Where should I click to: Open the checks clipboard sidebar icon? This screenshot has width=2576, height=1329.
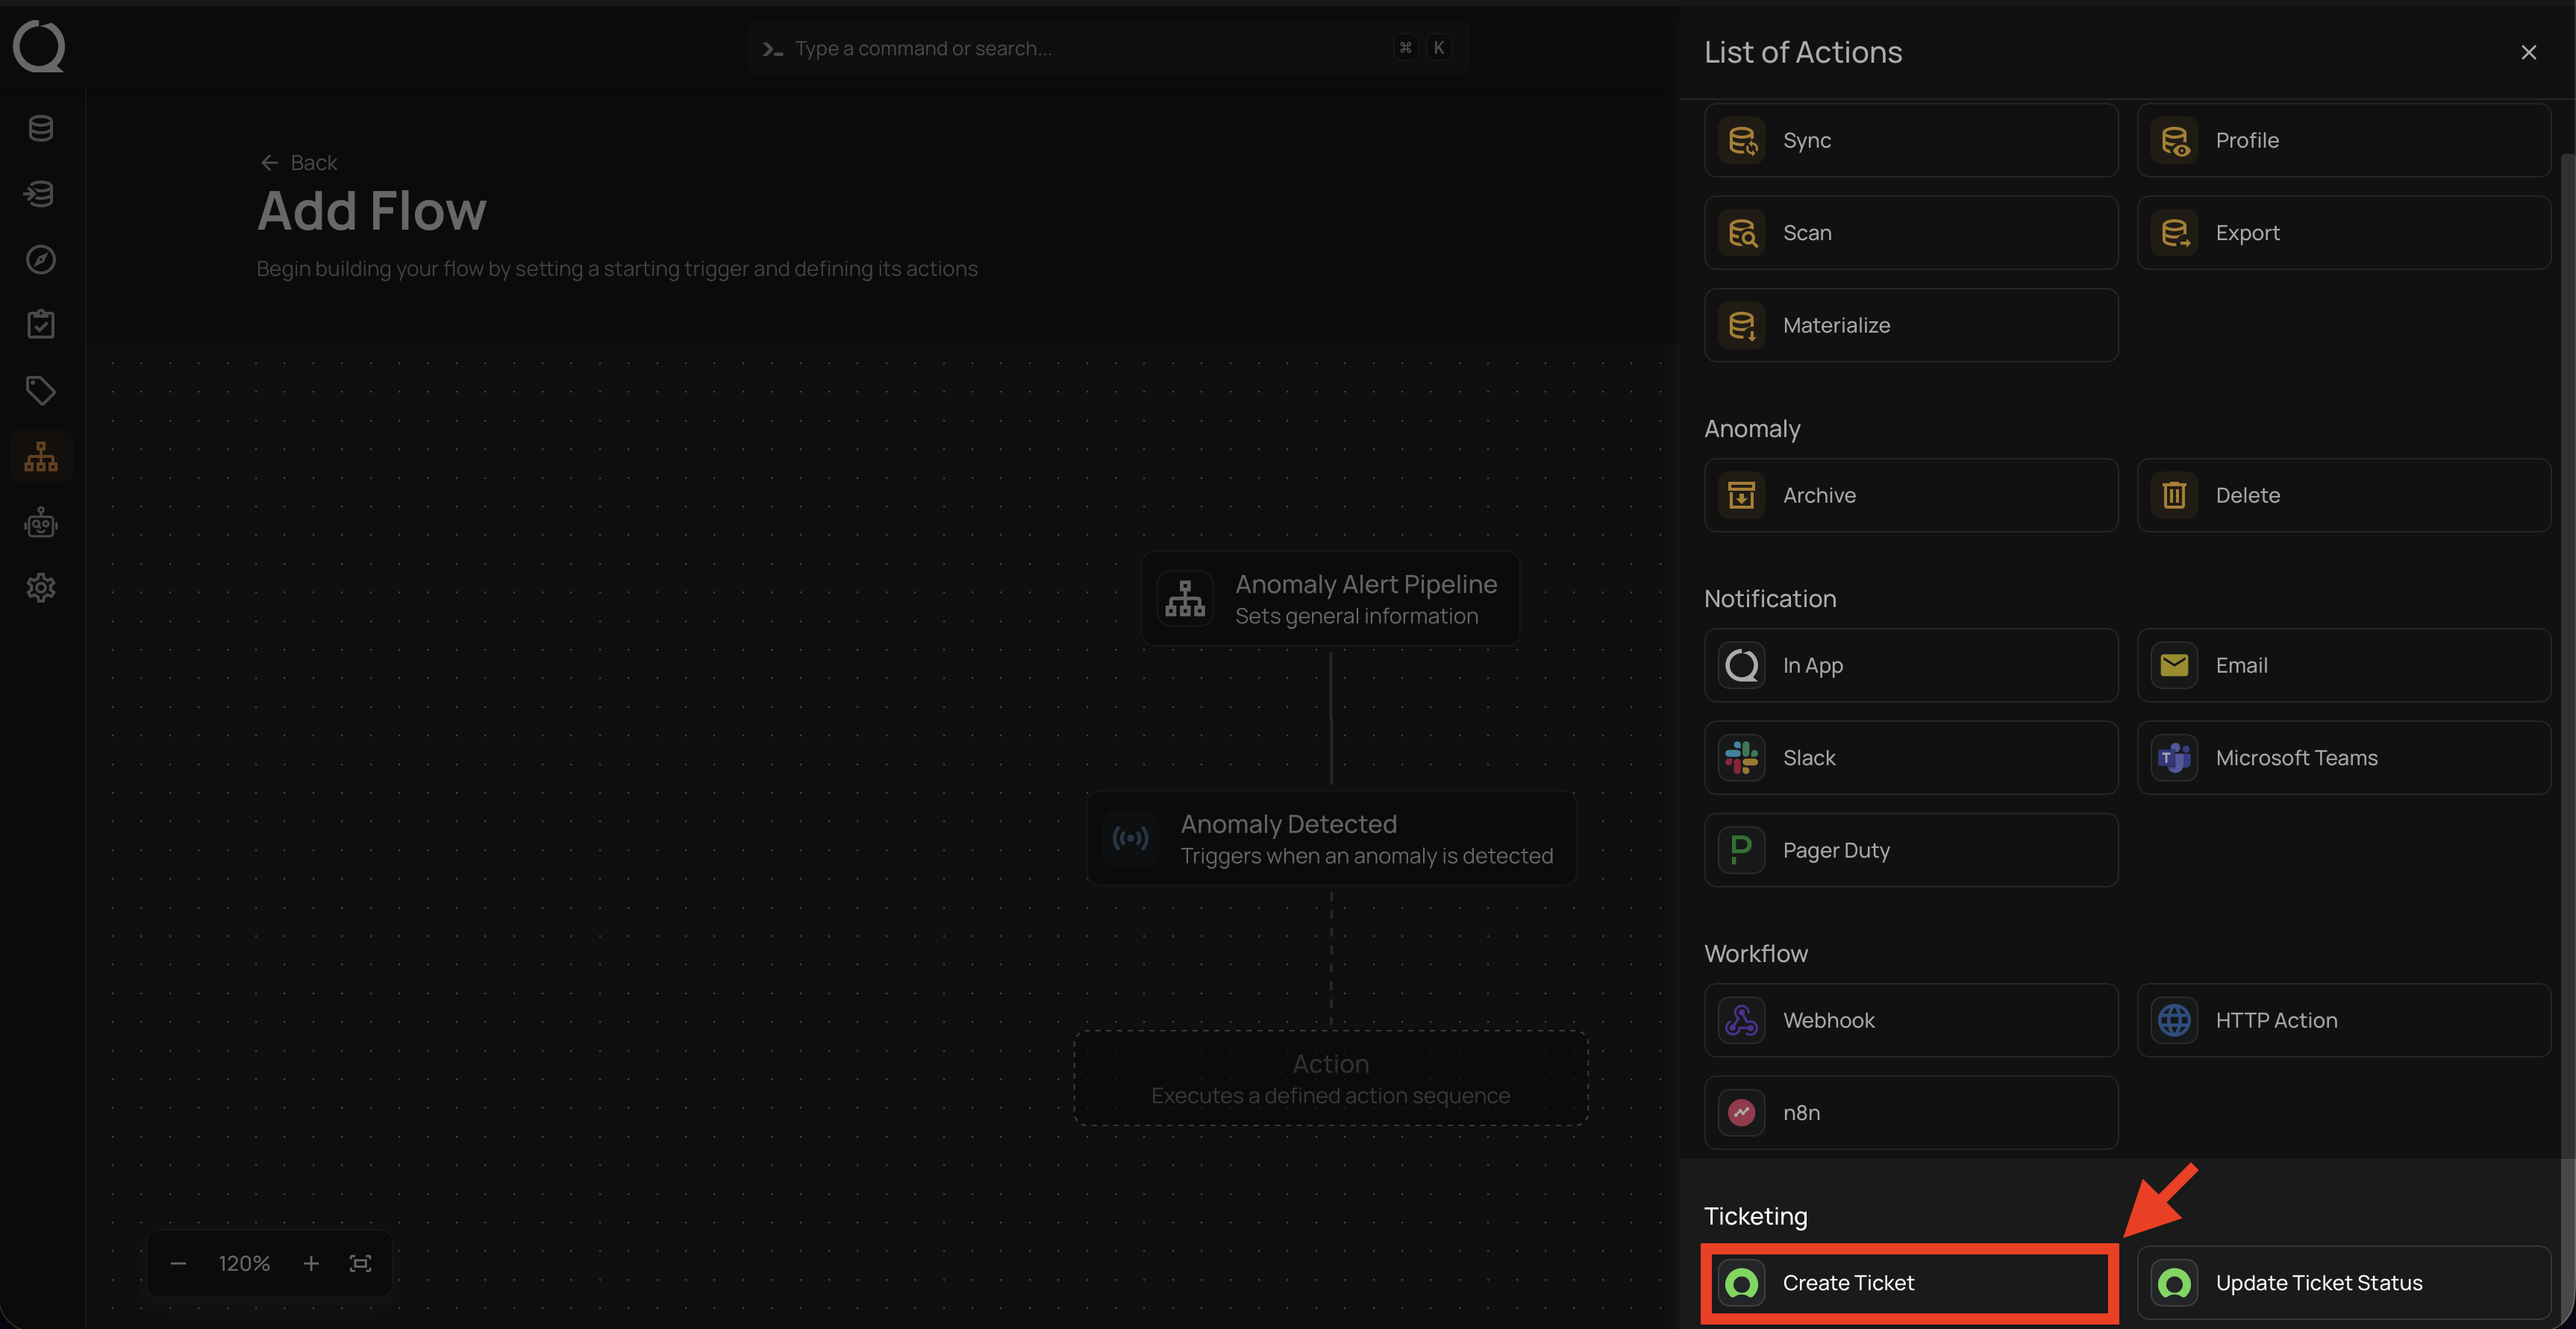pos(40,324)
